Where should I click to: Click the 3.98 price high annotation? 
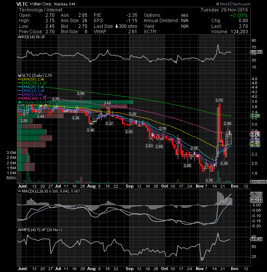81,94
